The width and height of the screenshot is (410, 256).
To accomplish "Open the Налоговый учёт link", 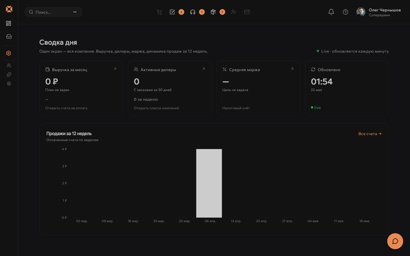I will tap(236, 108).
